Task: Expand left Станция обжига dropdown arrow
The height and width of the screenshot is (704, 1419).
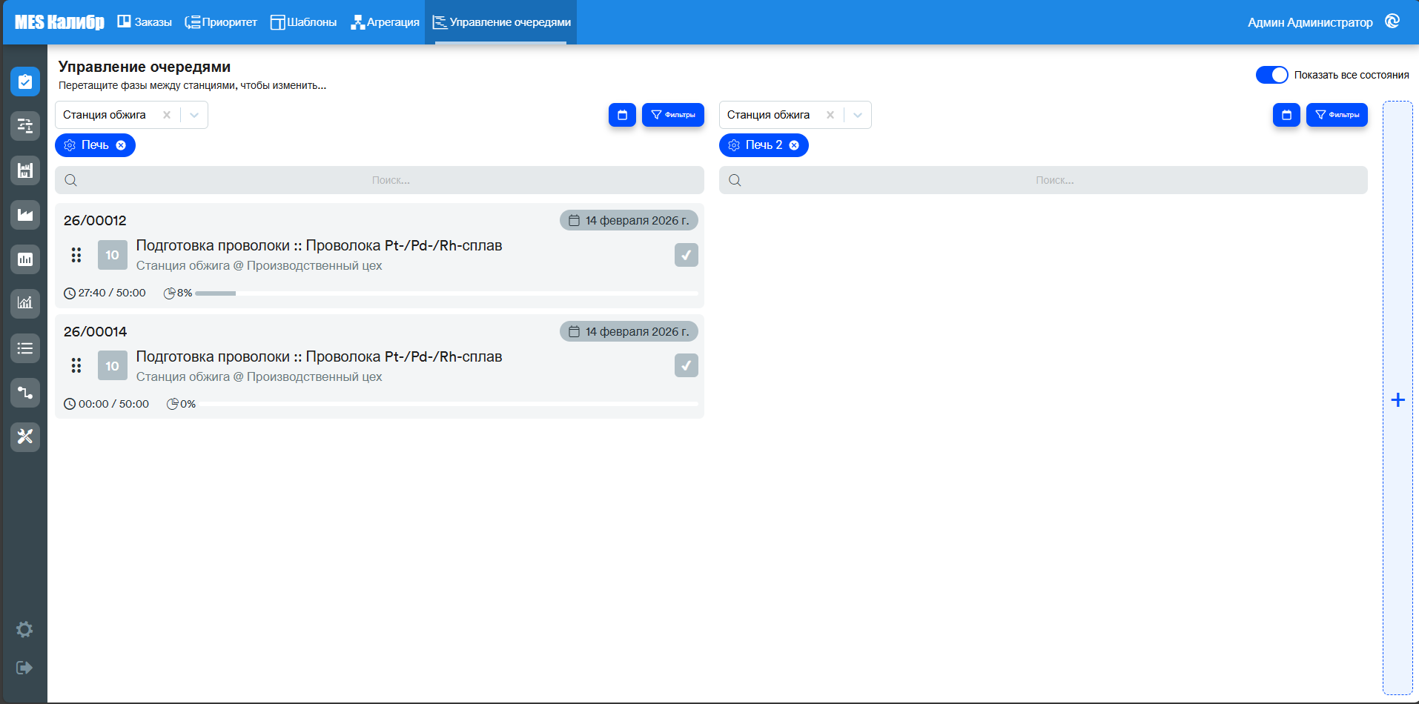Action: point(194,115)
